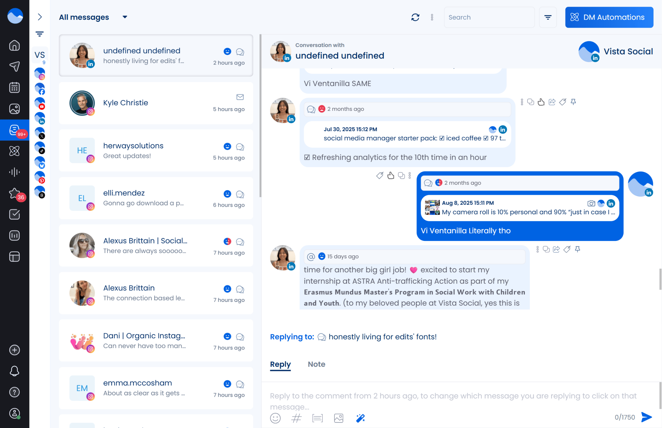Expand the All messages dropdown
Image resolution: width=662 pixels, height=428 pixels.
coord(125,17)
